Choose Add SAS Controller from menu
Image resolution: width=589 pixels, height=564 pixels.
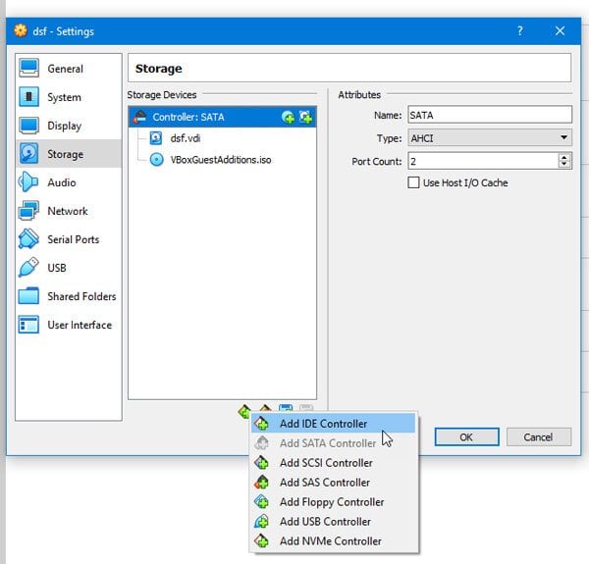333,483
